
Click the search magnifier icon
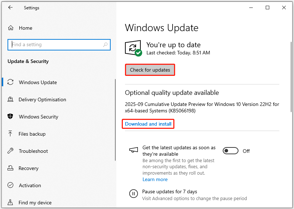click(x=105, y=44)
